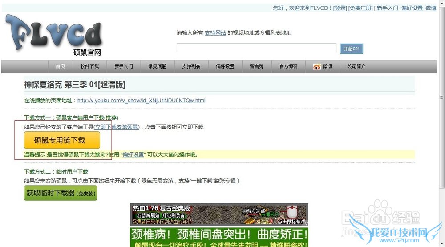Click 新手入门 link in top bar

pos(388,8)
